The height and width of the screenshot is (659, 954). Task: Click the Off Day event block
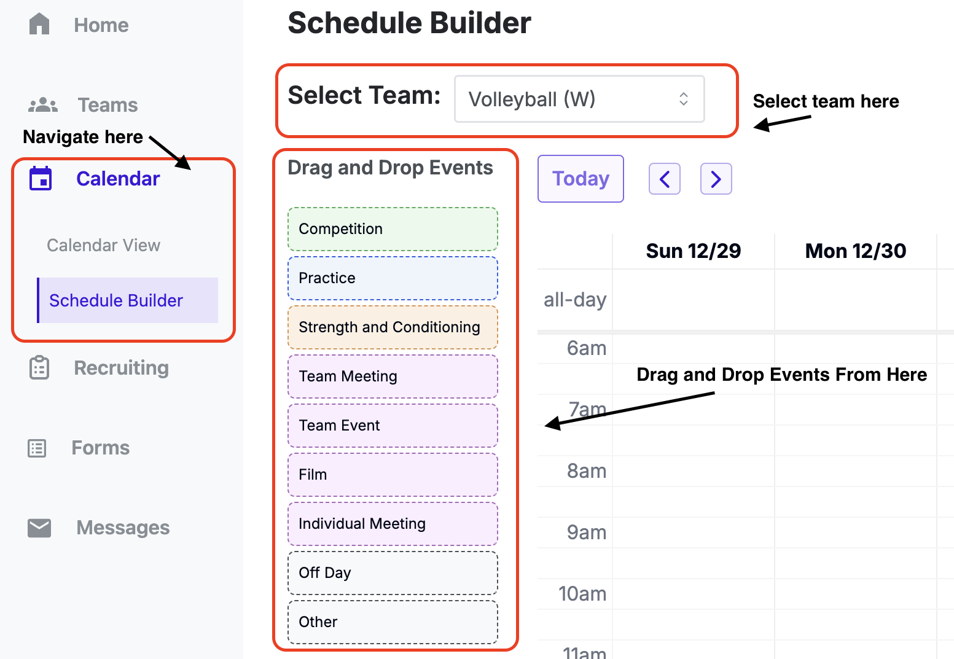pos(393,573)
